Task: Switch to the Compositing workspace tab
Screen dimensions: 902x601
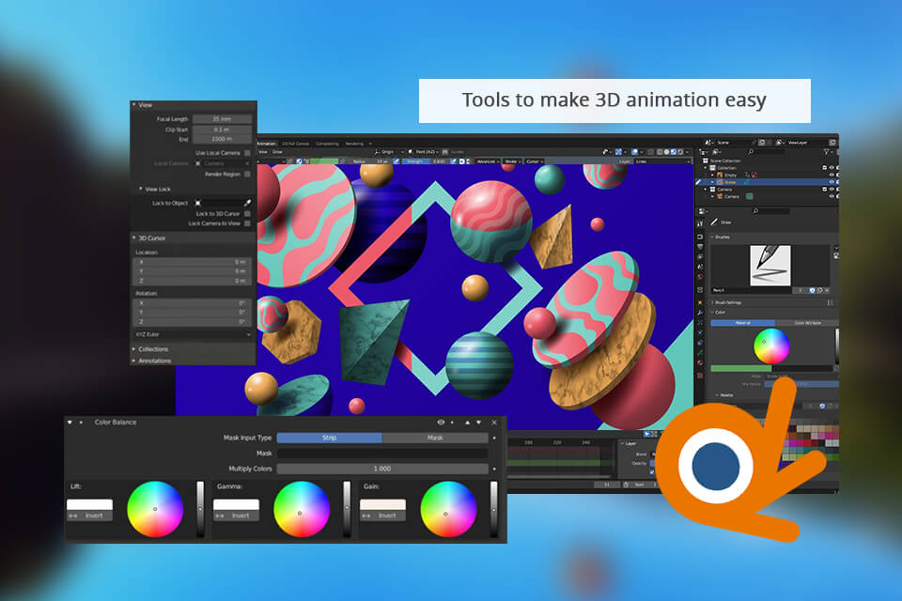Action: (327, 144)
